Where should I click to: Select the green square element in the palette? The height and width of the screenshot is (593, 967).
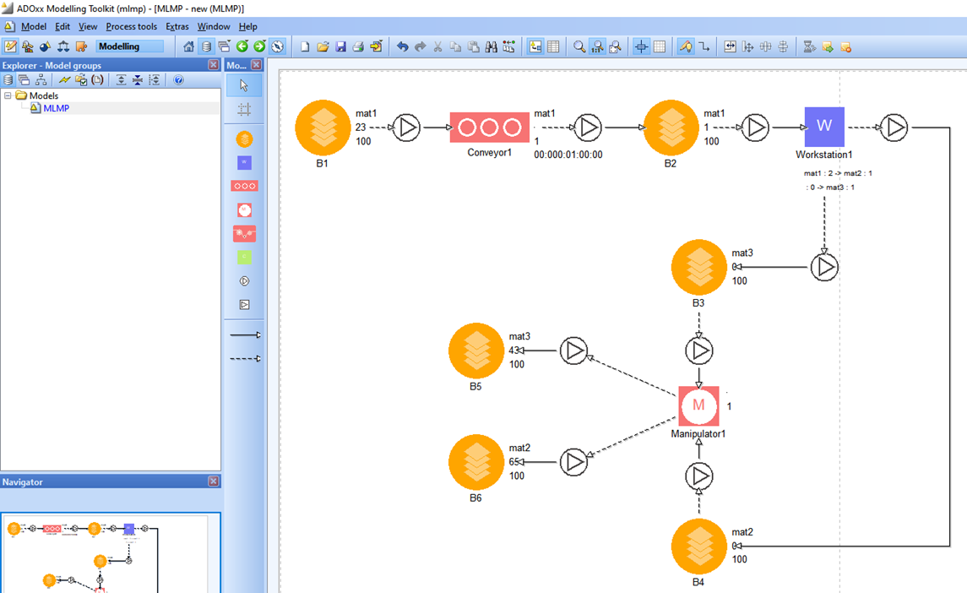point(244,257)
